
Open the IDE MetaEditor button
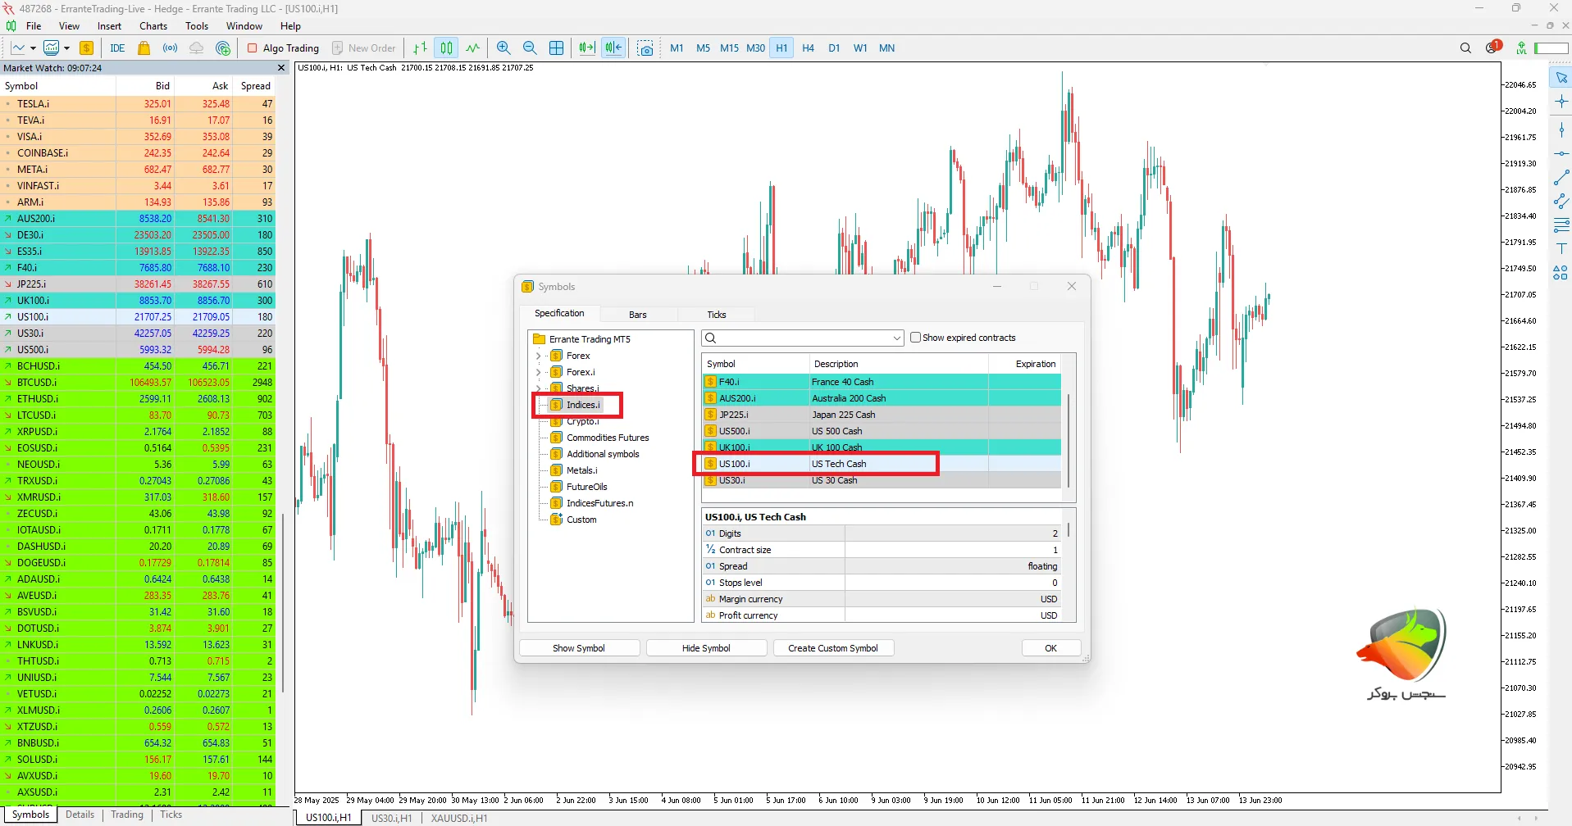(x=117, y=48)
